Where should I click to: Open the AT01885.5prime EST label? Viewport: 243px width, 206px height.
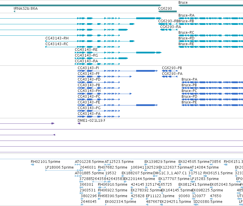tap(89, 173)
